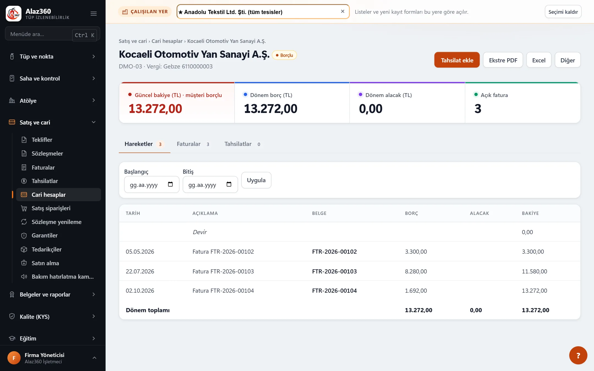Switch to the Hareketler tab
594x371 pixels.
(144, 144)
